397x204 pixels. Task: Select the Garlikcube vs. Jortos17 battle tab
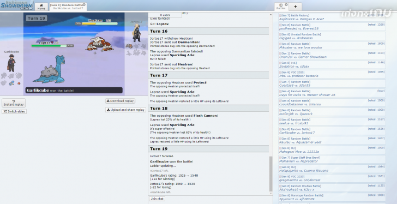coord(68,7)
